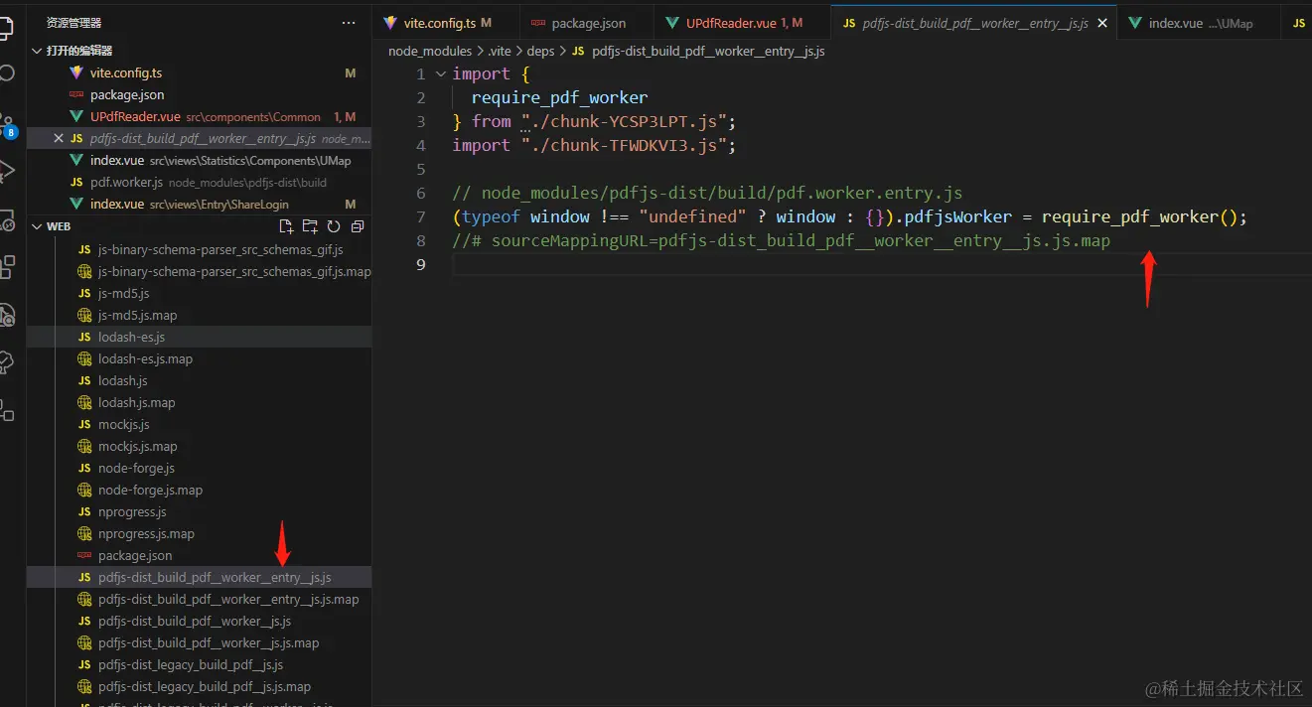Switch to the index.vue UMap tab
This screenshot has width=1312, height=707.
pos(1199,23)
